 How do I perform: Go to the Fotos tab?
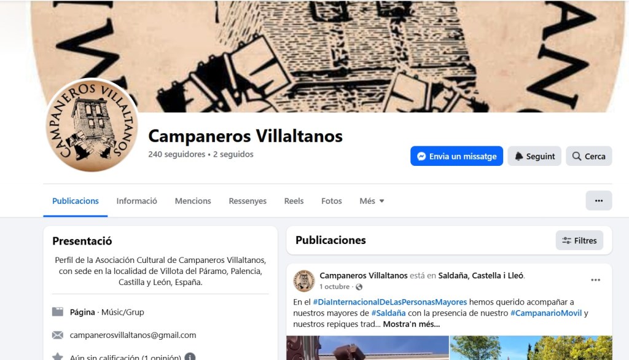click(331, 201)
